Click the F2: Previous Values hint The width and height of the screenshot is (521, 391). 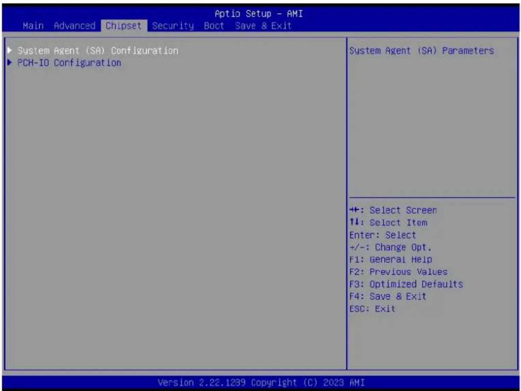click(398, 272)
